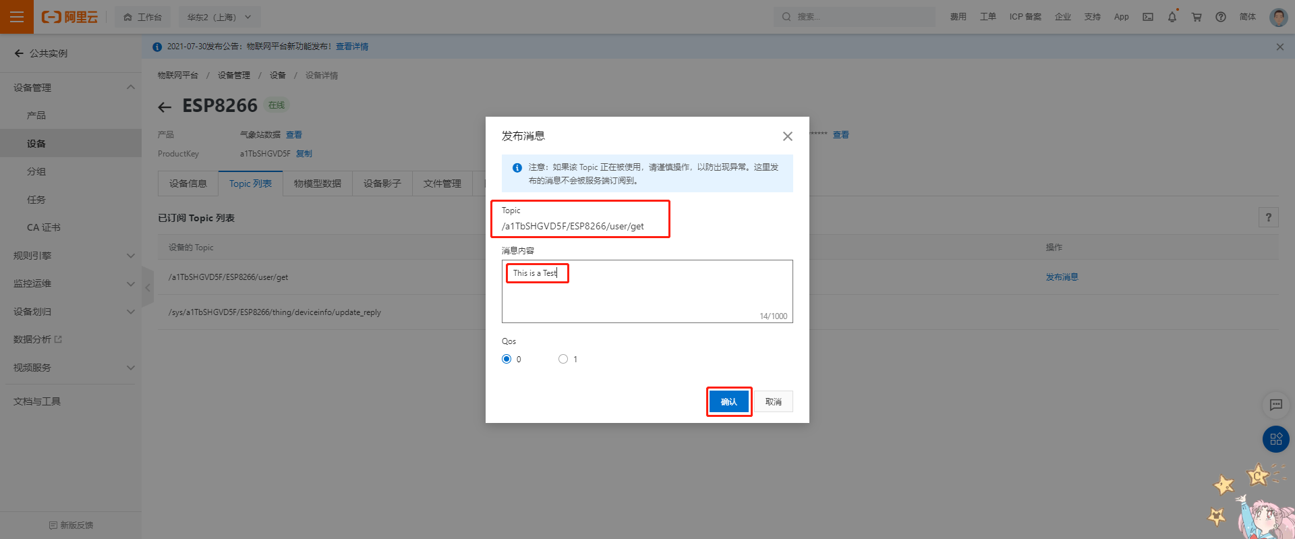Screen dimensions: 1295x539
Task: Open 数据分析 external link in sidebar
Action: coord(38,339)
